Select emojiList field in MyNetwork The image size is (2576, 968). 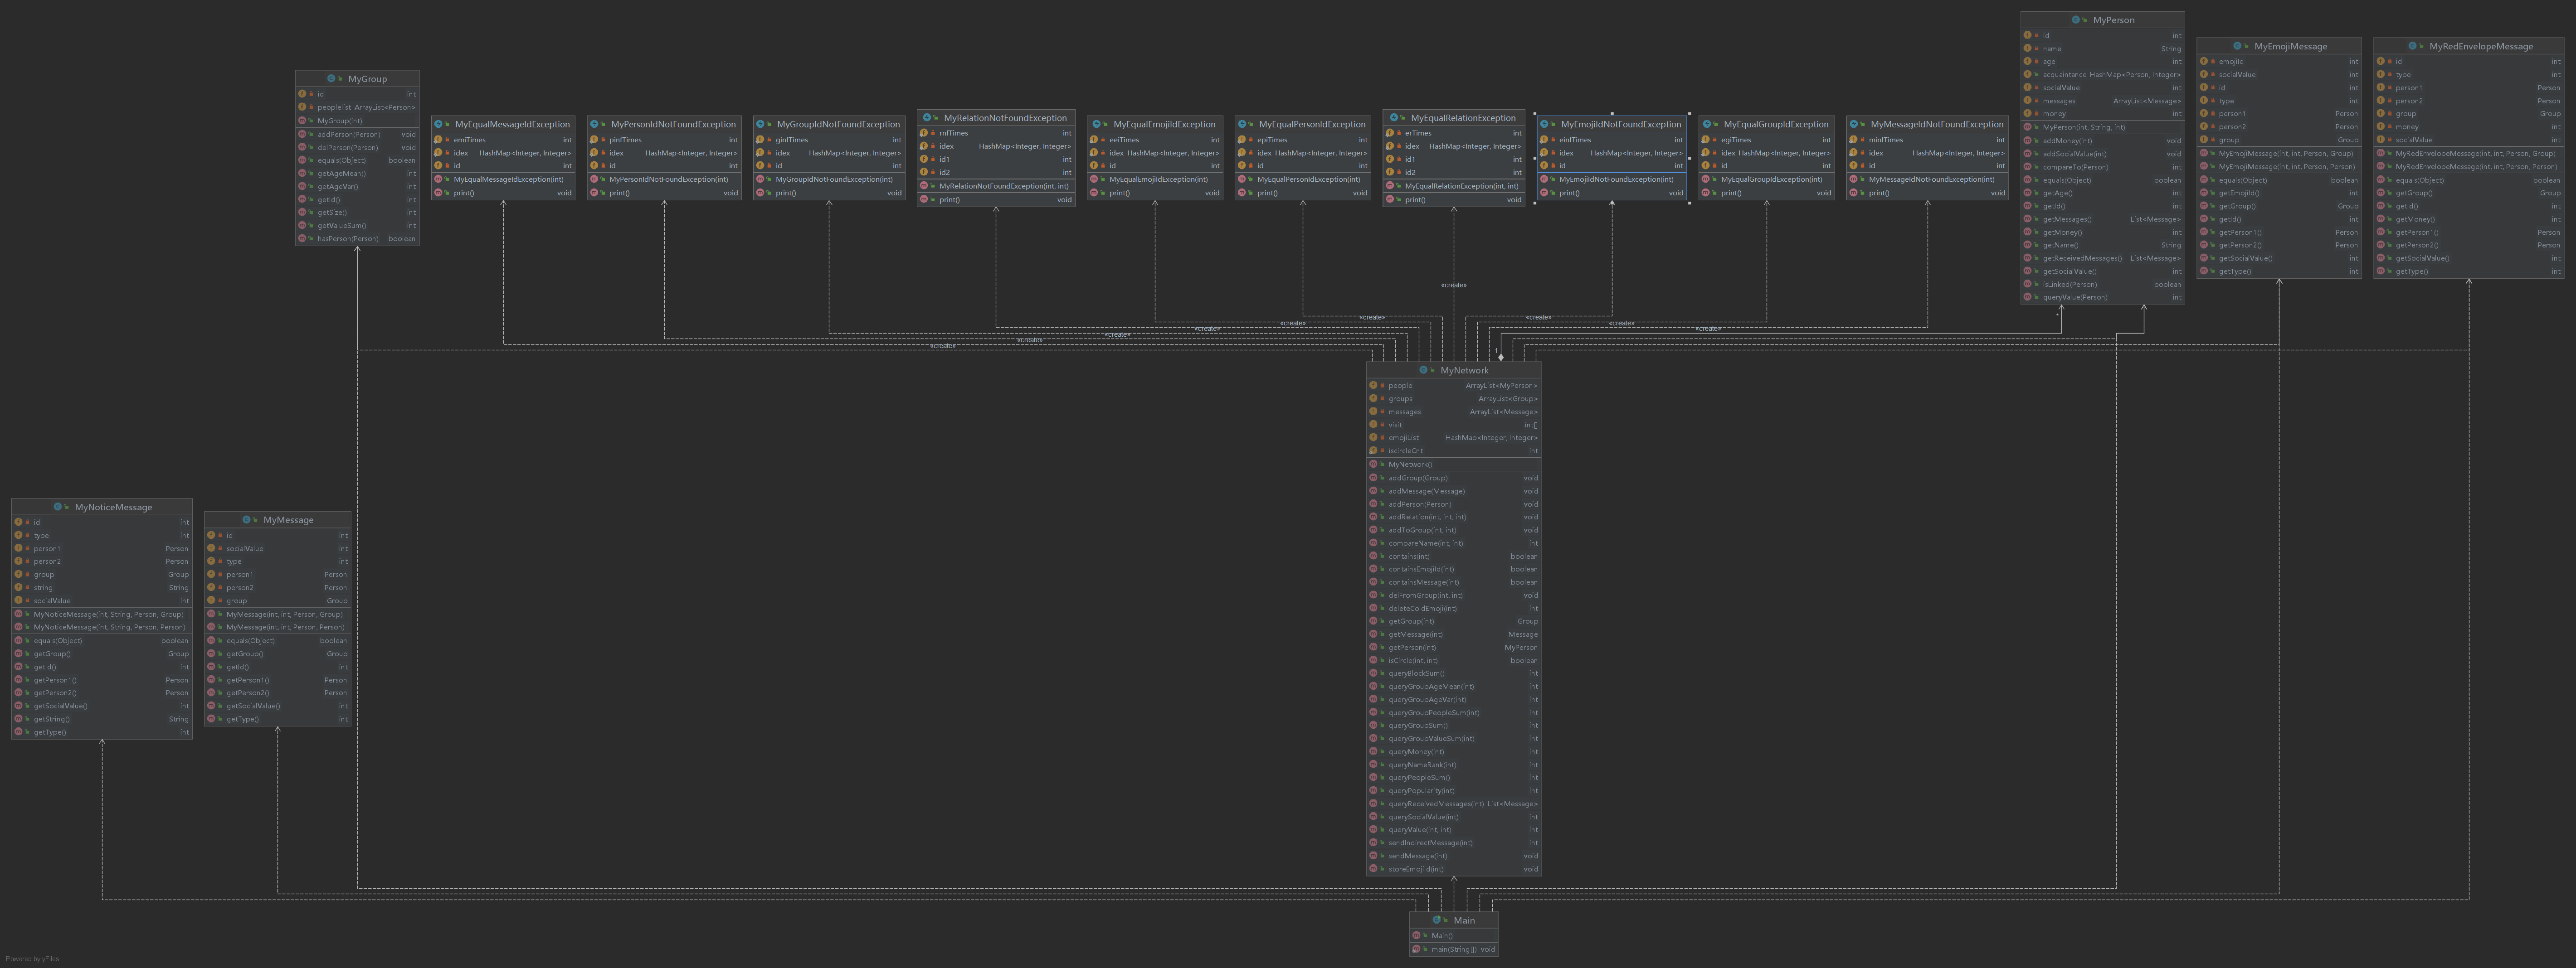1403,437
